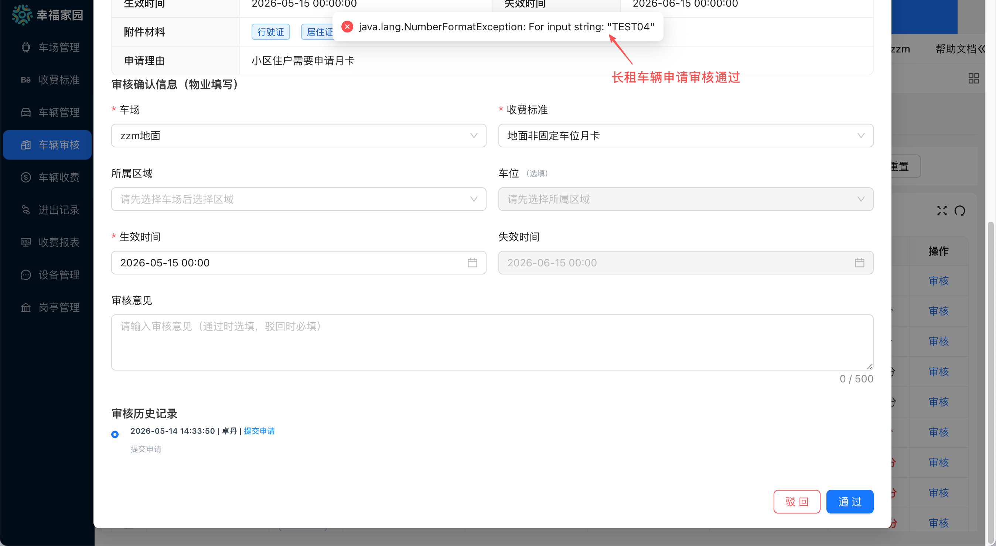The image size is (996, 546).
Task: Click the SQL monitor icon beside 收费报表
Action: pyautogui.click(x=25, y=242)
